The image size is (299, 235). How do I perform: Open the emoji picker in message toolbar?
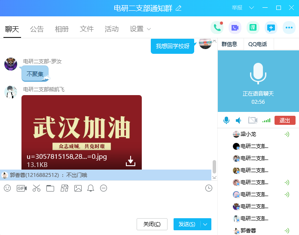click(x=7, y=188)
